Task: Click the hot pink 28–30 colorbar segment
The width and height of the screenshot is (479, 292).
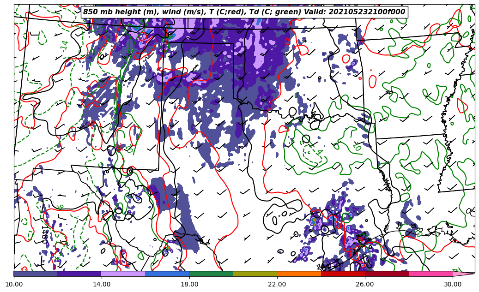Action: [431, 274]
